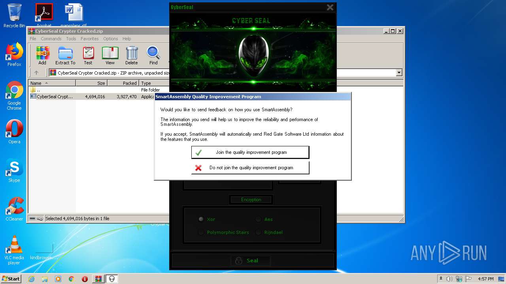Click the Windows Start button
506x284 pixels.
(11, 279)
